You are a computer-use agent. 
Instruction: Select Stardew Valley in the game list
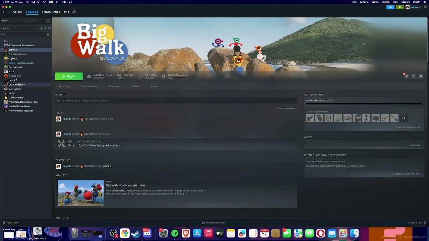(16, 98)
